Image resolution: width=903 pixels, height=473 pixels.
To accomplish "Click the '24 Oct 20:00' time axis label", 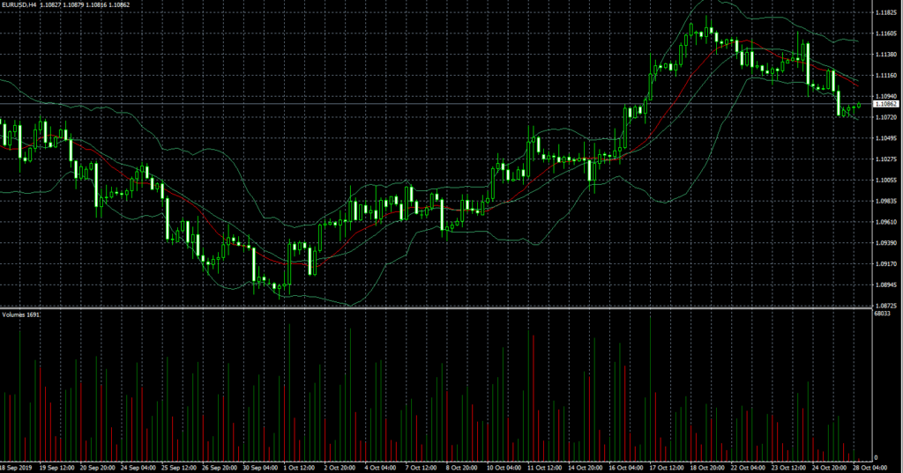I will [829, 468].
